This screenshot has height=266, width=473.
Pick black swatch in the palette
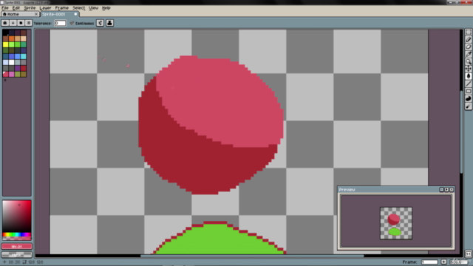pos(5,33)
